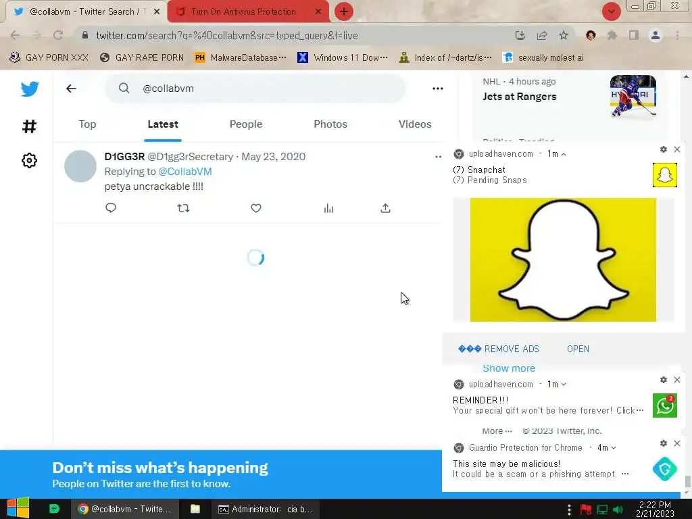Screen dimensions: 692x519
Task: Open the large Snapchat ghost image
Action: click(x=563, y=260)
